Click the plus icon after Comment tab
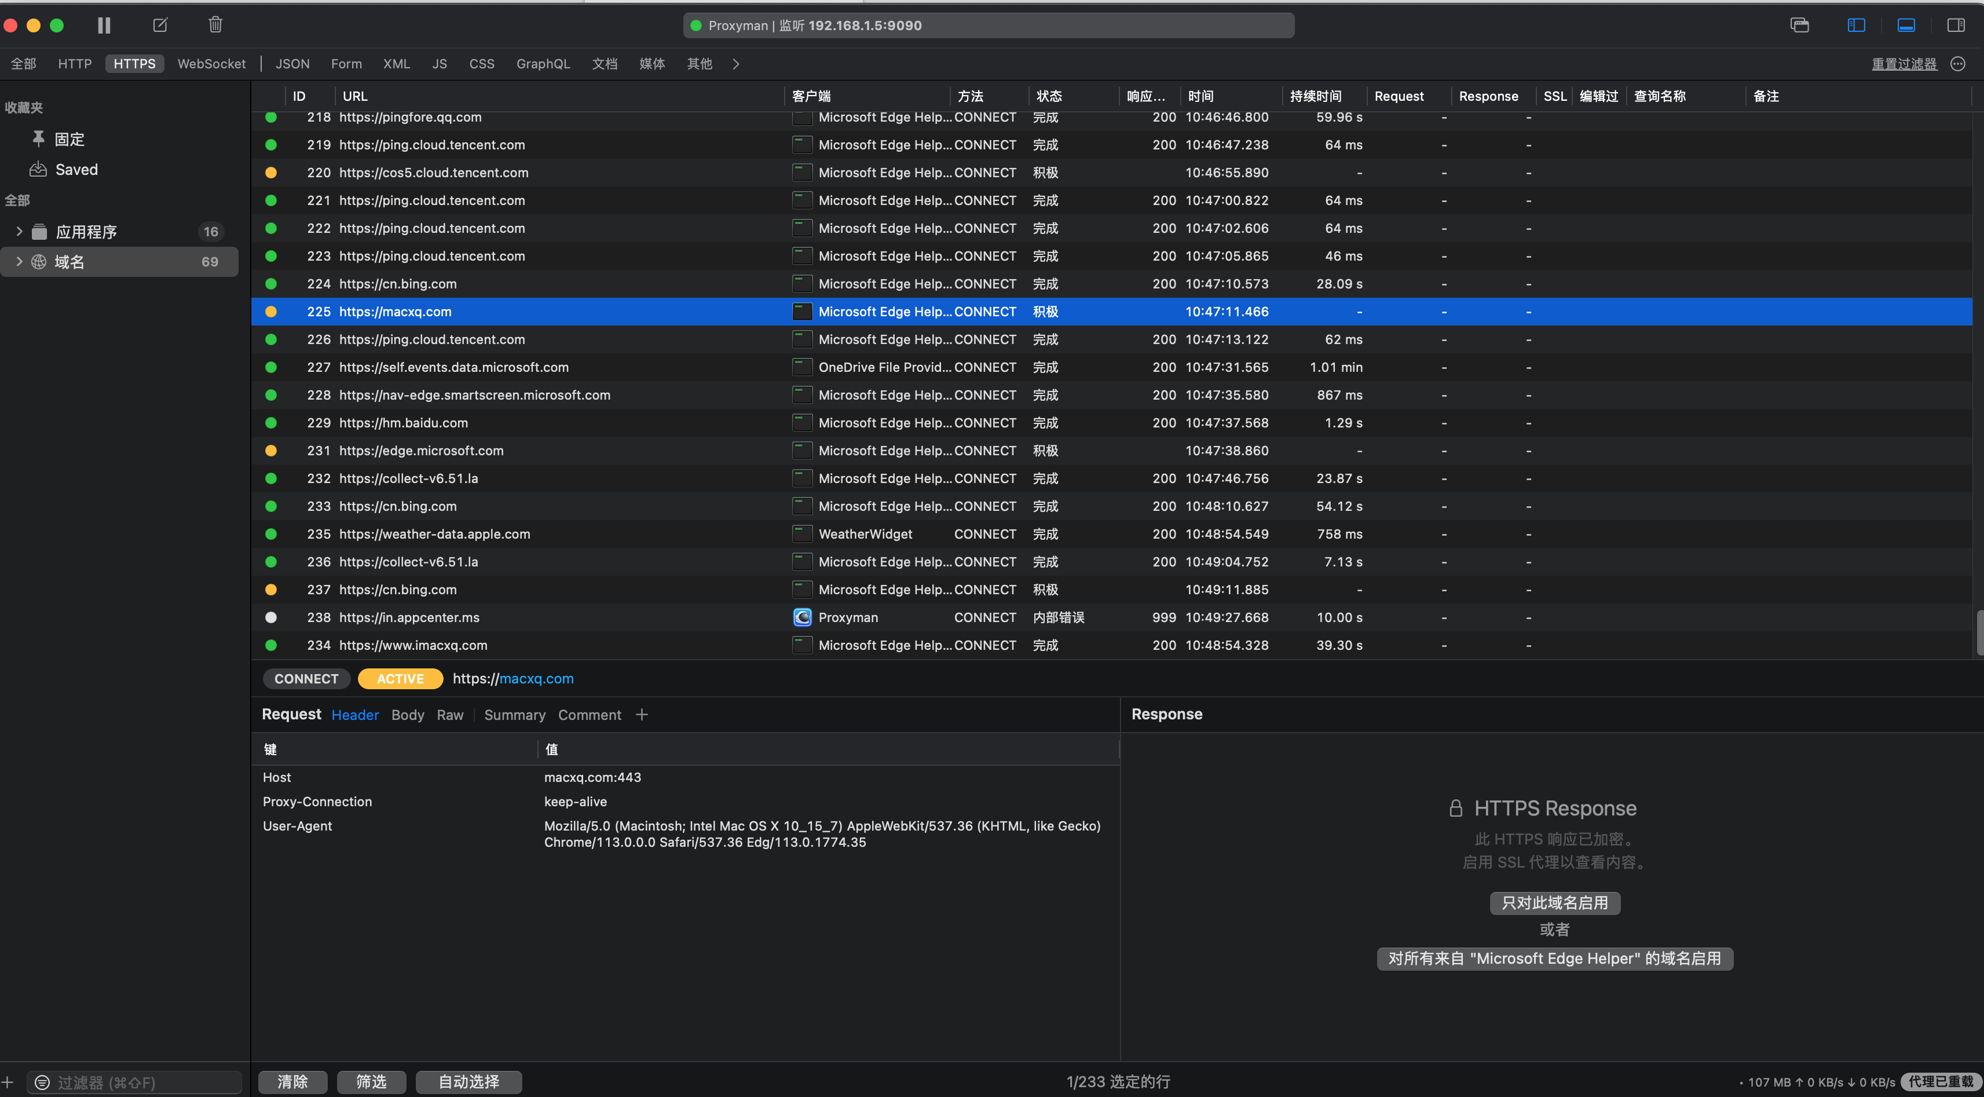Viewport: 1984px width, 1097px height. point(642,715)
